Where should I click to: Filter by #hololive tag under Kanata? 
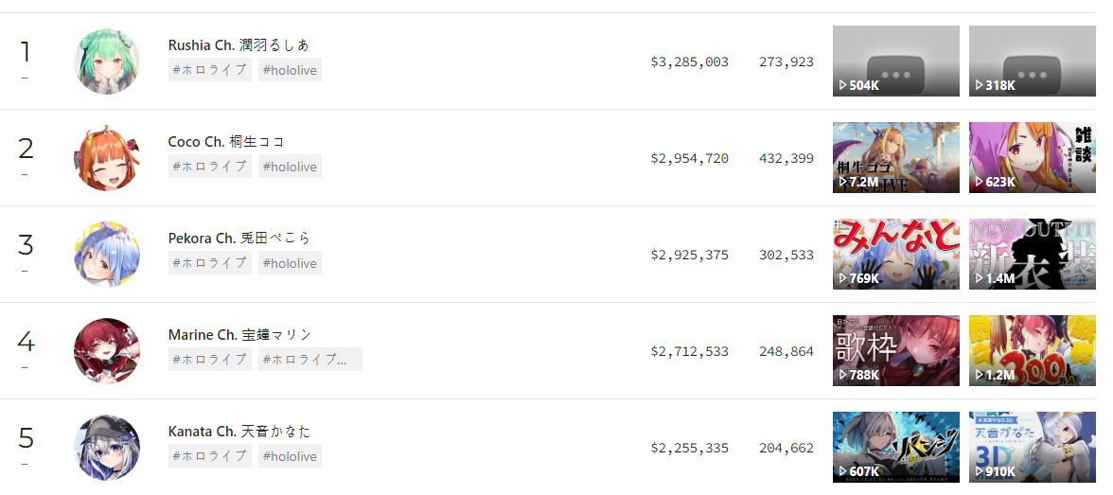[290, 456]
